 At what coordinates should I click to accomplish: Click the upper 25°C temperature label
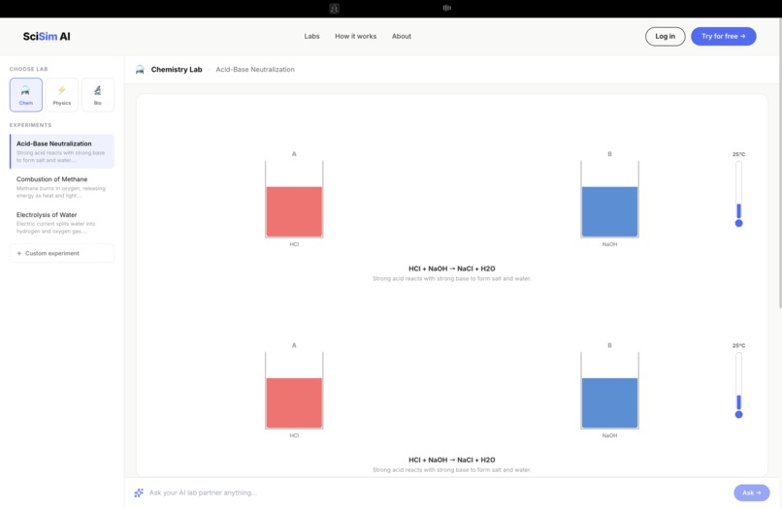(x=738, y=154)
